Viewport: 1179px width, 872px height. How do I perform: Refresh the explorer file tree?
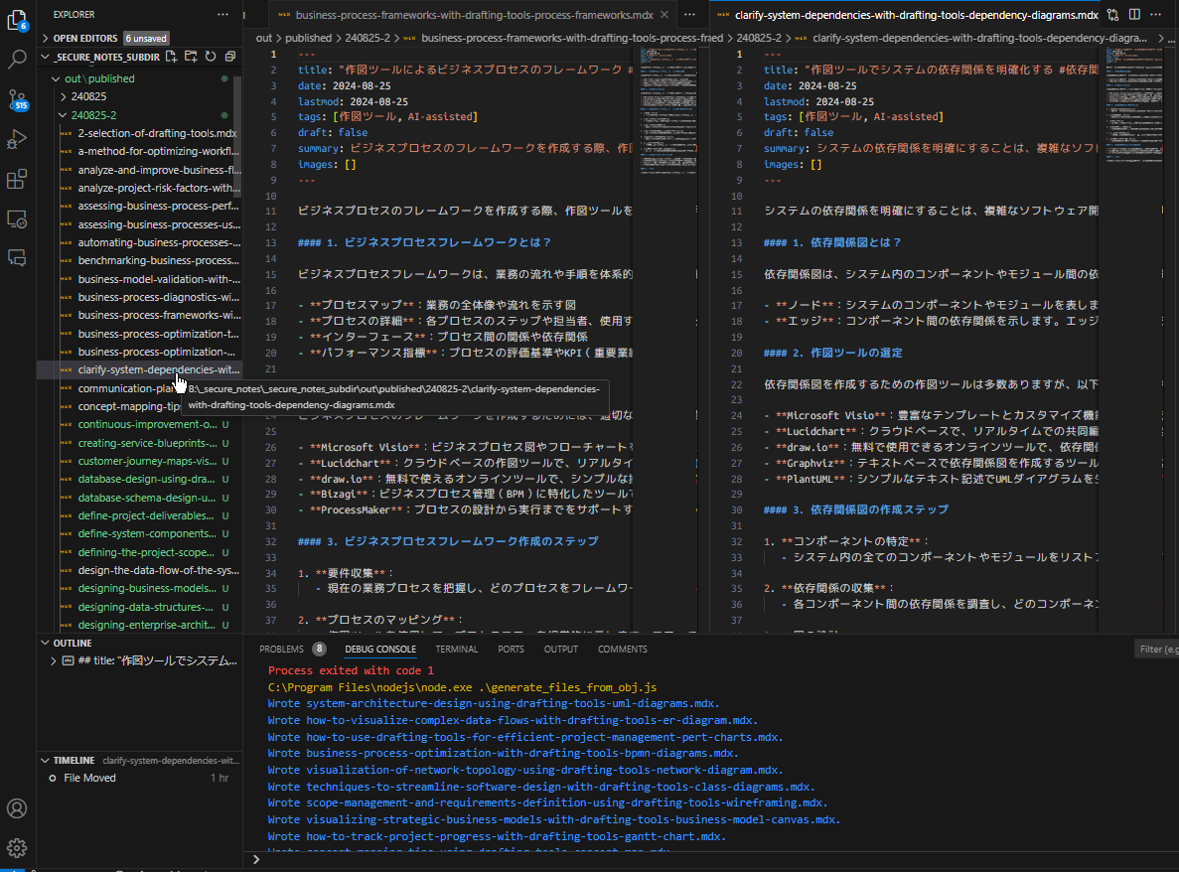(210, 57)
